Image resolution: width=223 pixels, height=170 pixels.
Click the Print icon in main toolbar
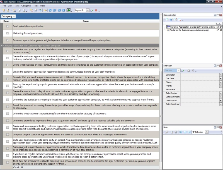[x=19, y=10]
